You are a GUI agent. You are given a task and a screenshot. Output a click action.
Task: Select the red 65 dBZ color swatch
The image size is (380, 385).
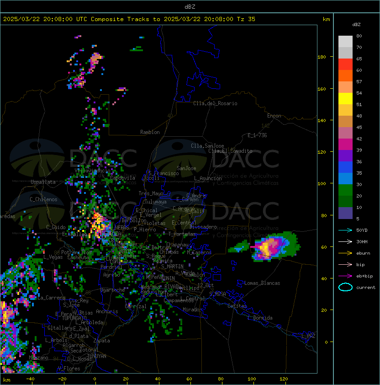coord(345,64)
